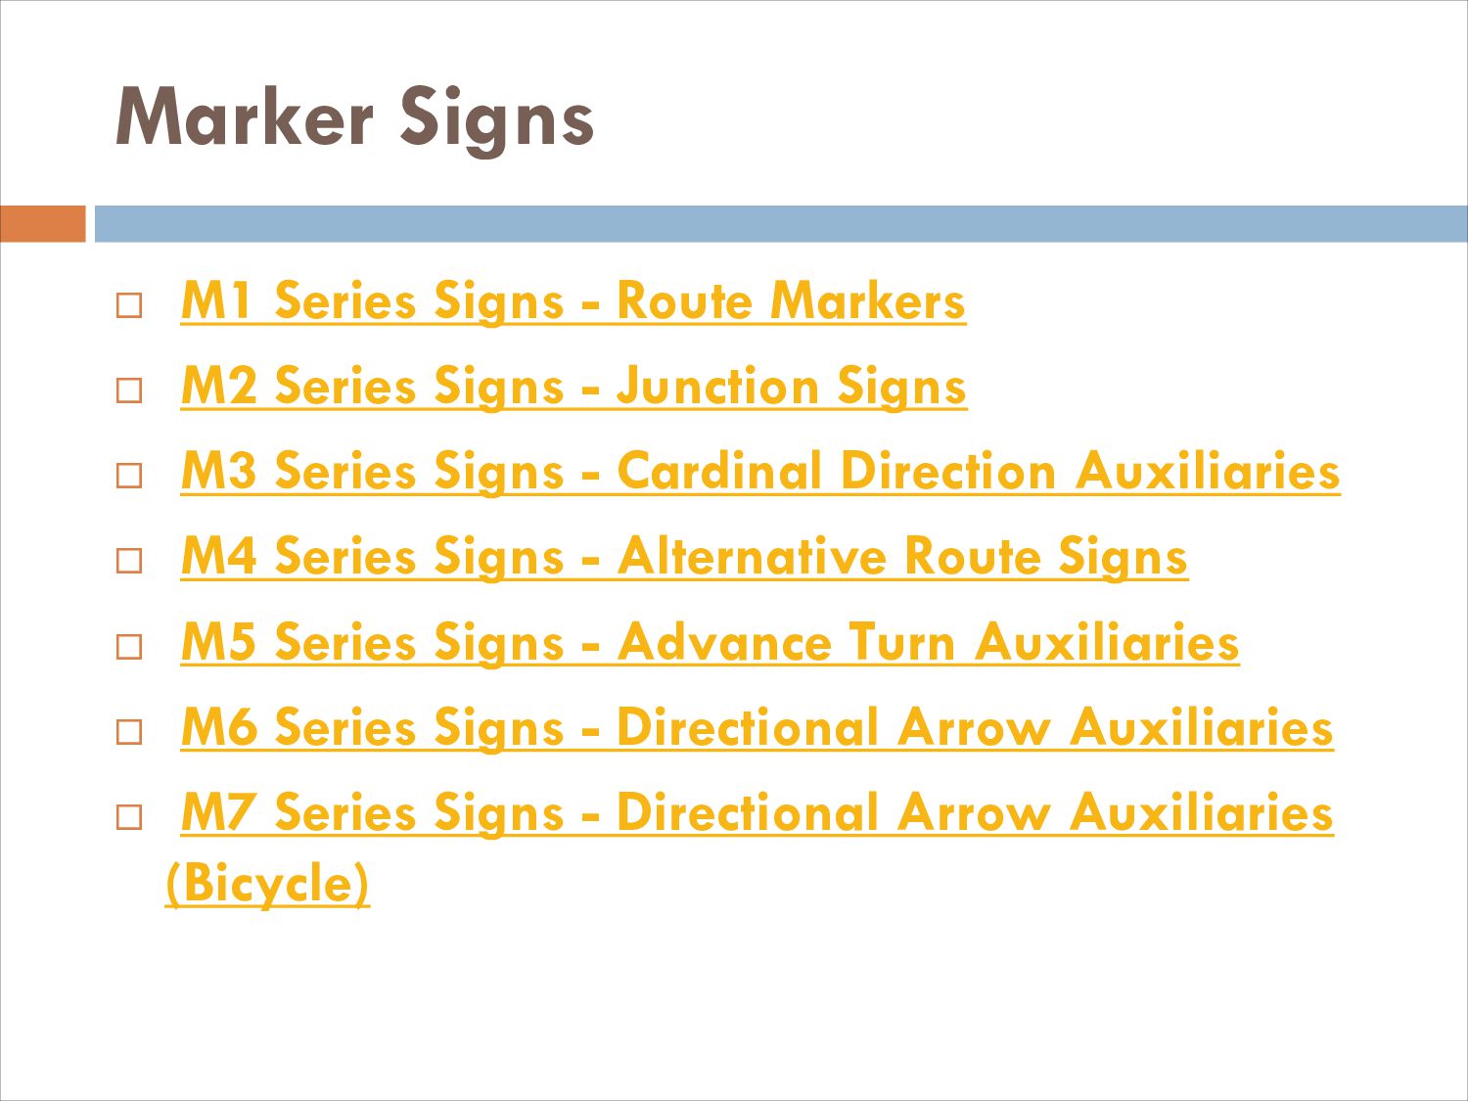This screenshot has width=1468, height=1101.
Task: Open the M1 Series Signs Route Markers link
Action: pos(573,300)
